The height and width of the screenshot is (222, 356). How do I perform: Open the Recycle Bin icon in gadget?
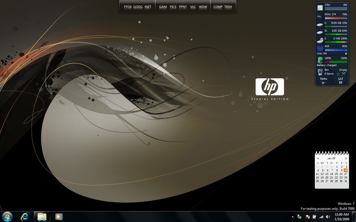320,72
